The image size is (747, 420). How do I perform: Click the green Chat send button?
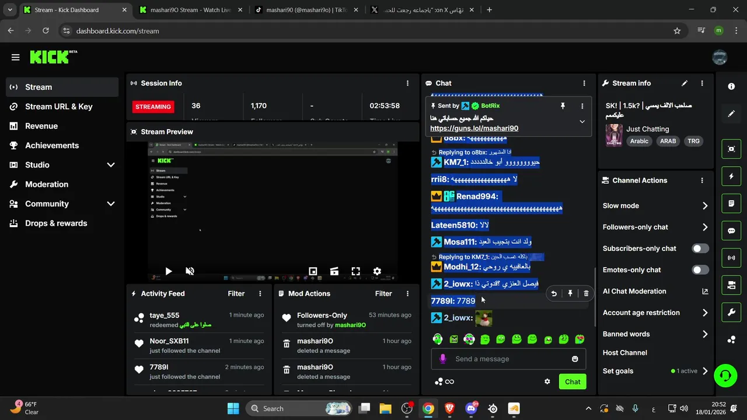point(573,381)
